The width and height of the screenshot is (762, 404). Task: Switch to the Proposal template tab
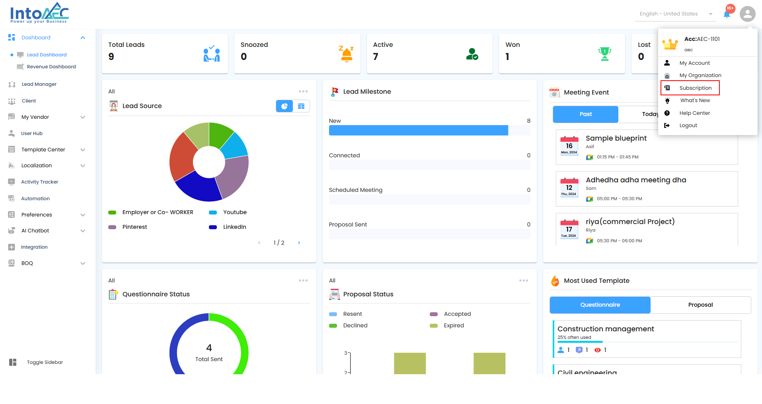[700, 305]
